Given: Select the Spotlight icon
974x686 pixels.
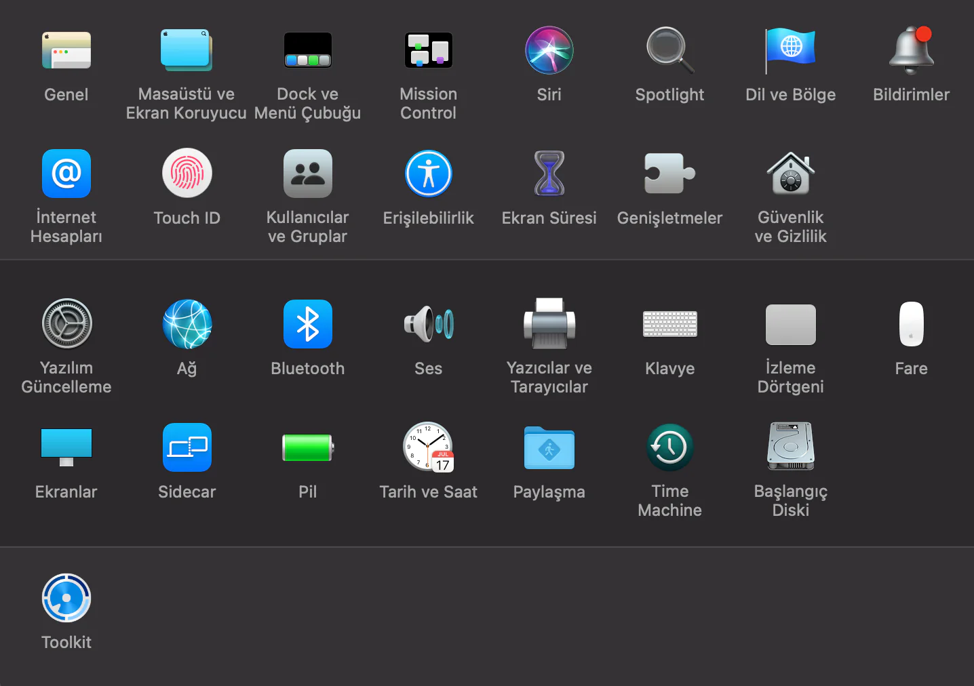Looking at the screenshot, I should pyautogui.click(x=669, y=50).
